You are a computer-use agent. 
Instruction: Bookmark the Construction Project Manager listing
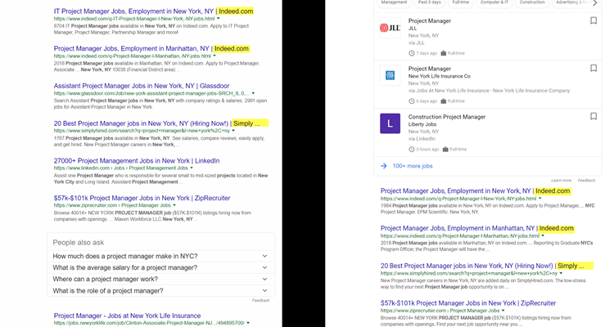click(594, 117)
